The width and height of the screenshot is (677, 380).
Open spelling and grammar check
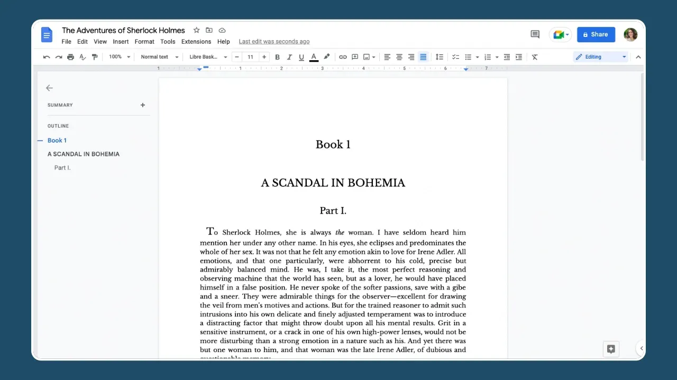click(x=83, y=56)
